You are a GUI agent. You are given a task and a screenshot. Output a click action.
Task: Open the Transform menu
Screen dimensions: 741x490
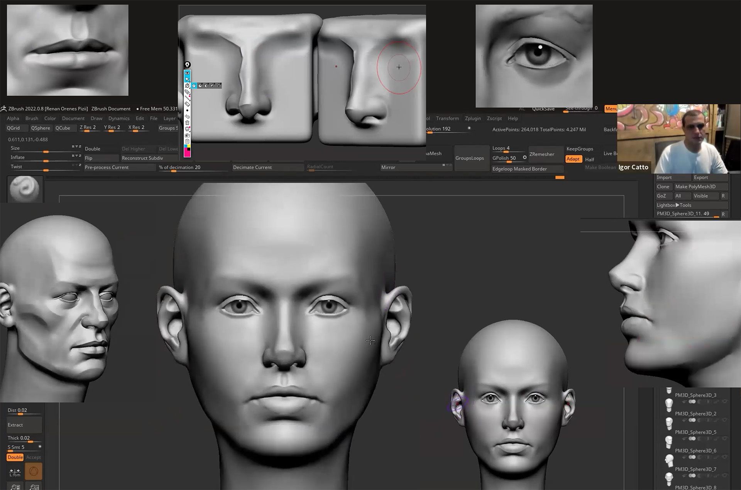(447, 118)
